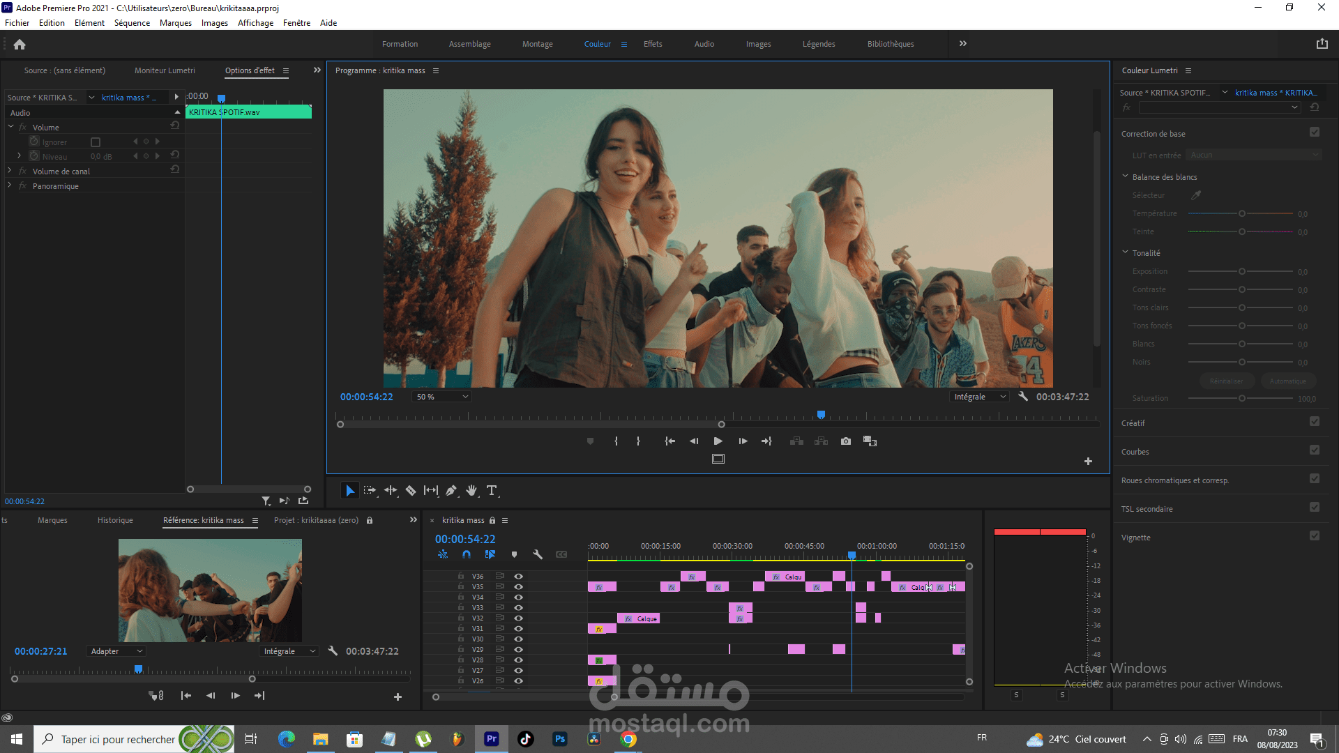Click the Export Frame camera icon
The height and width of the screenshot is (753, 1339).
pyautogui.click(x=845, y=441)
